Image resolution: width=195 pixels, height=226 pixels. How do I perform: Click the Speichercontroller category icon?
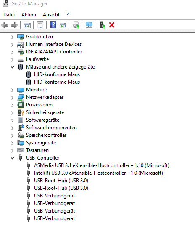[21, 135]
